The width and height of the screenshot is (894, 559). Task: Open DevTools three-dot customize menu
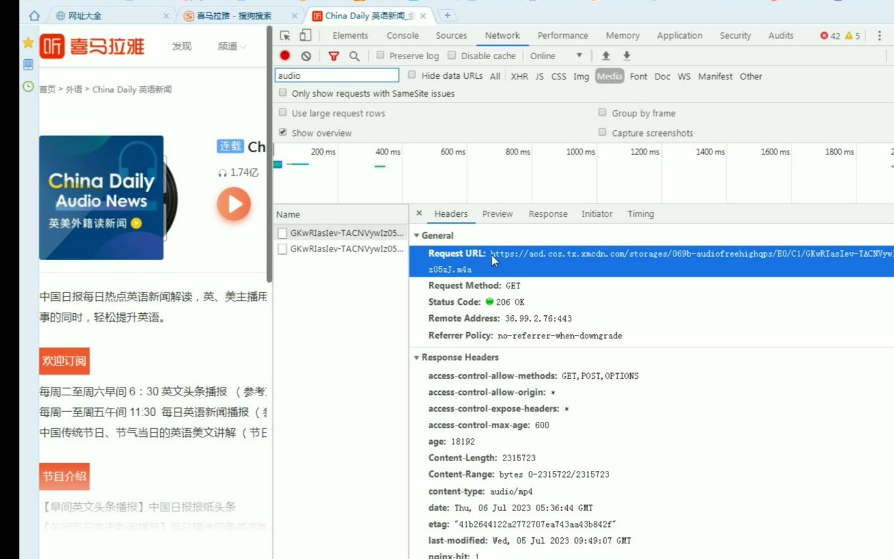(x=880, y=35)
